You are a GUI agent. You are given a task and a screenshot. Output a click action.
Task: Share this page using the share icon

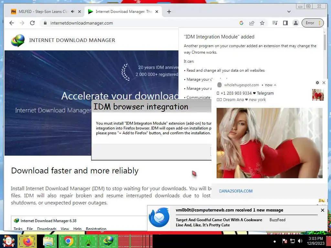[x=252, y=23]
